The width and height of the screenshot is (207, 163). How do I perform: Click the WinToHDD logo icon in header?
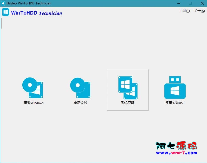6,12
